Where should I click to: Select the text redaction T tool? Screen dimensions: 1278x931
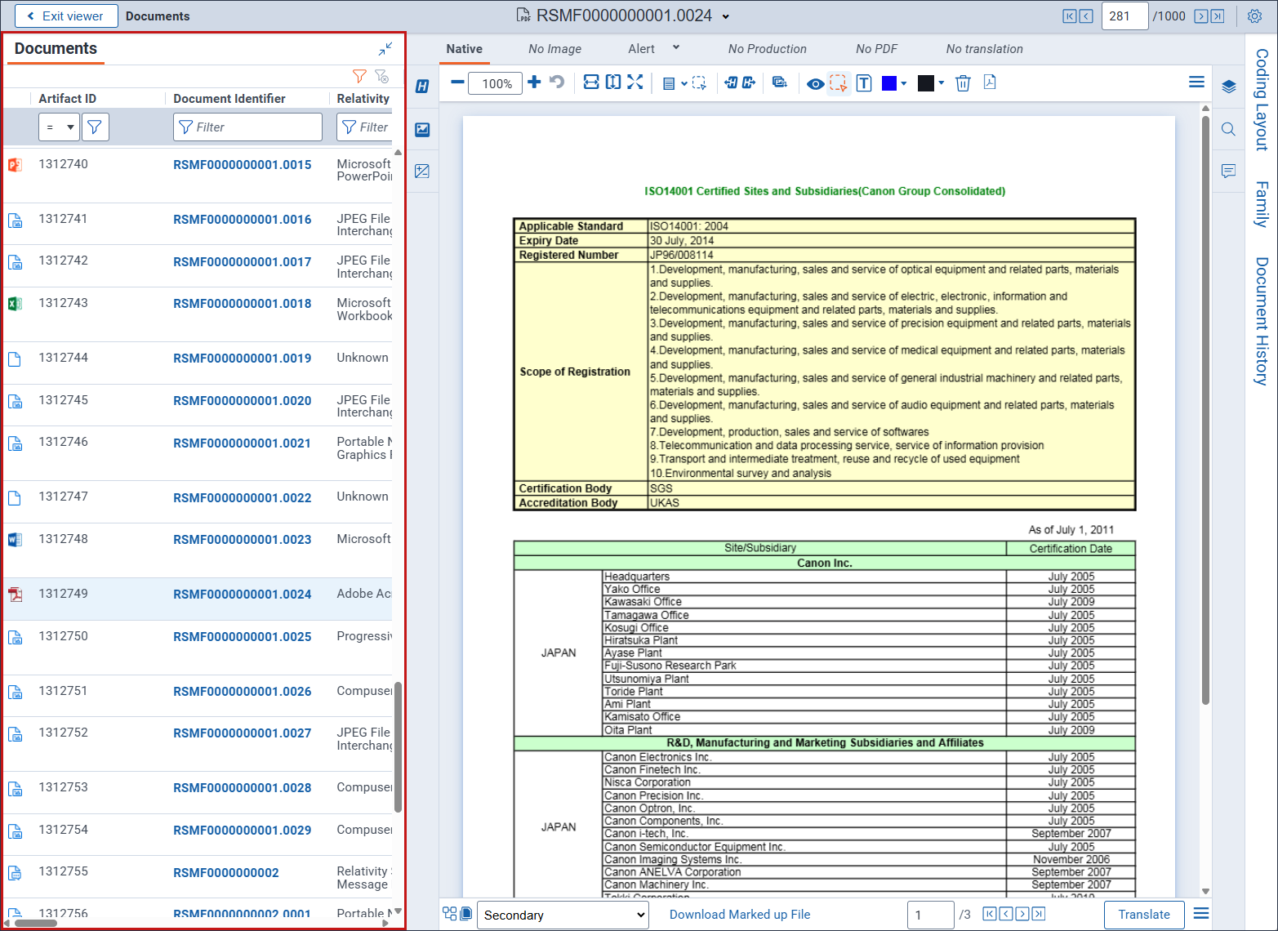coord(864,83)
